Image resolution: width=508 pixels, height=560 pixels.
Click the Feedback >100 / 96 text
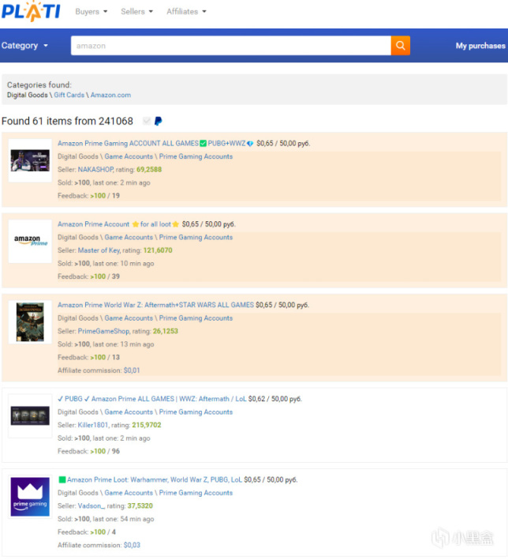coord(88,451)
